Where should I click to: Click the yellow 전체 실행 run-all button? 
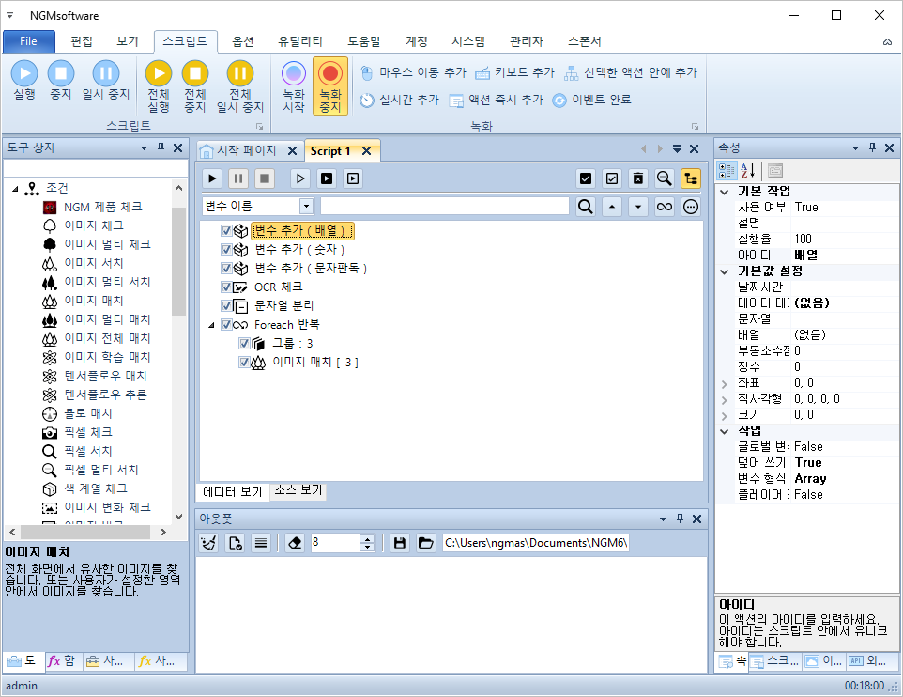tap(159, 86)
